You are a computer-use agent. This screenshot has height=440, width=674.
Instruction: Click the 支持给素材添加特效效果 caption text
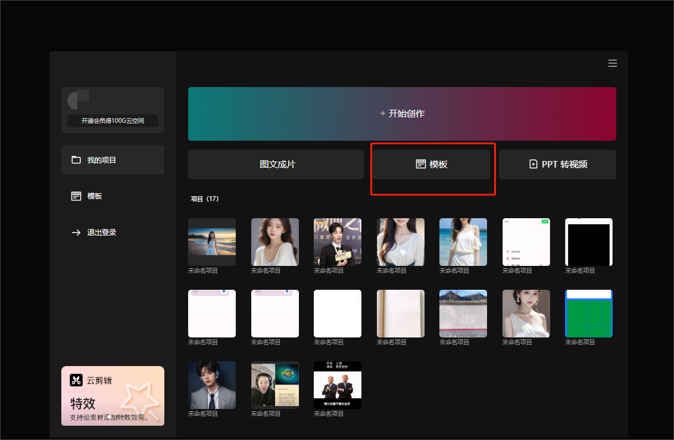click(109, 417)
